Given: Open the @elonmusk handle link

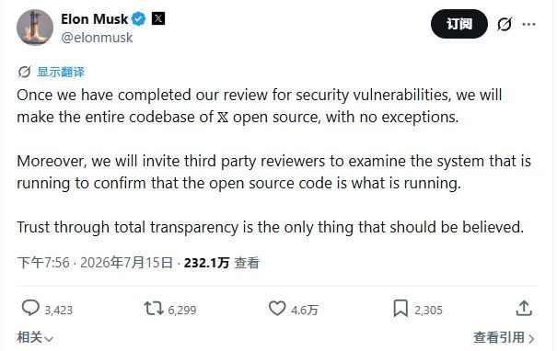Looking at the screenshot, I should click(97, 38).
